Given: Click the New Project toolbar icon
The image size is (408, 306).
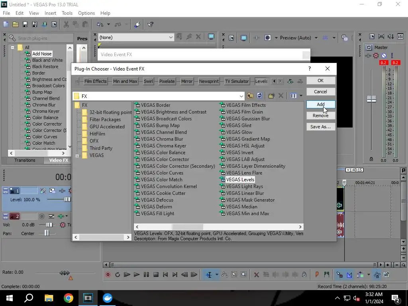Looking at the screenshot, I should point(6,24).
